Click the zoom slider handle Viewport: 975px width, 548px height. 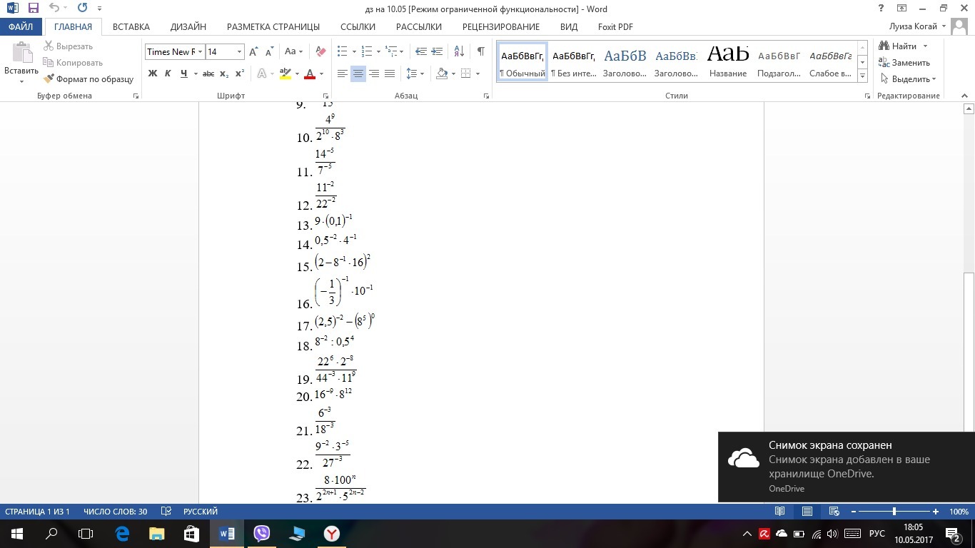[x=894, y=512]
